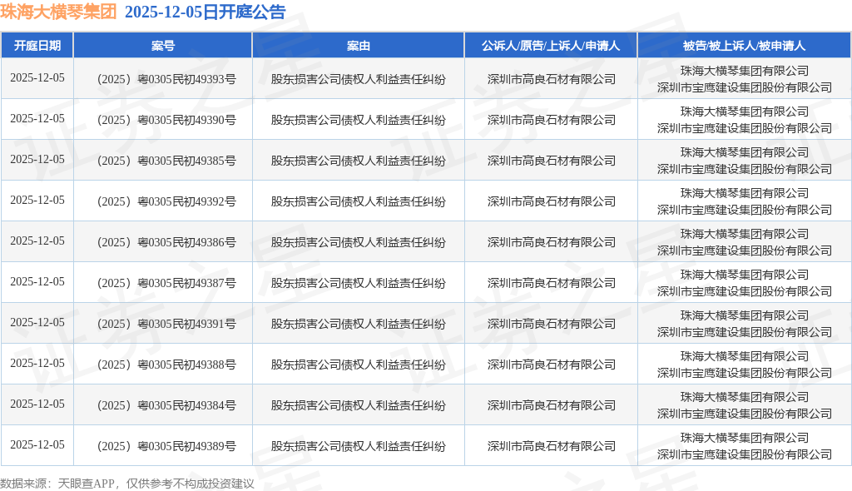Click the 被告/被上诉人/被申请人 column header
Screen dimensions: 852x491
[744, 46]
